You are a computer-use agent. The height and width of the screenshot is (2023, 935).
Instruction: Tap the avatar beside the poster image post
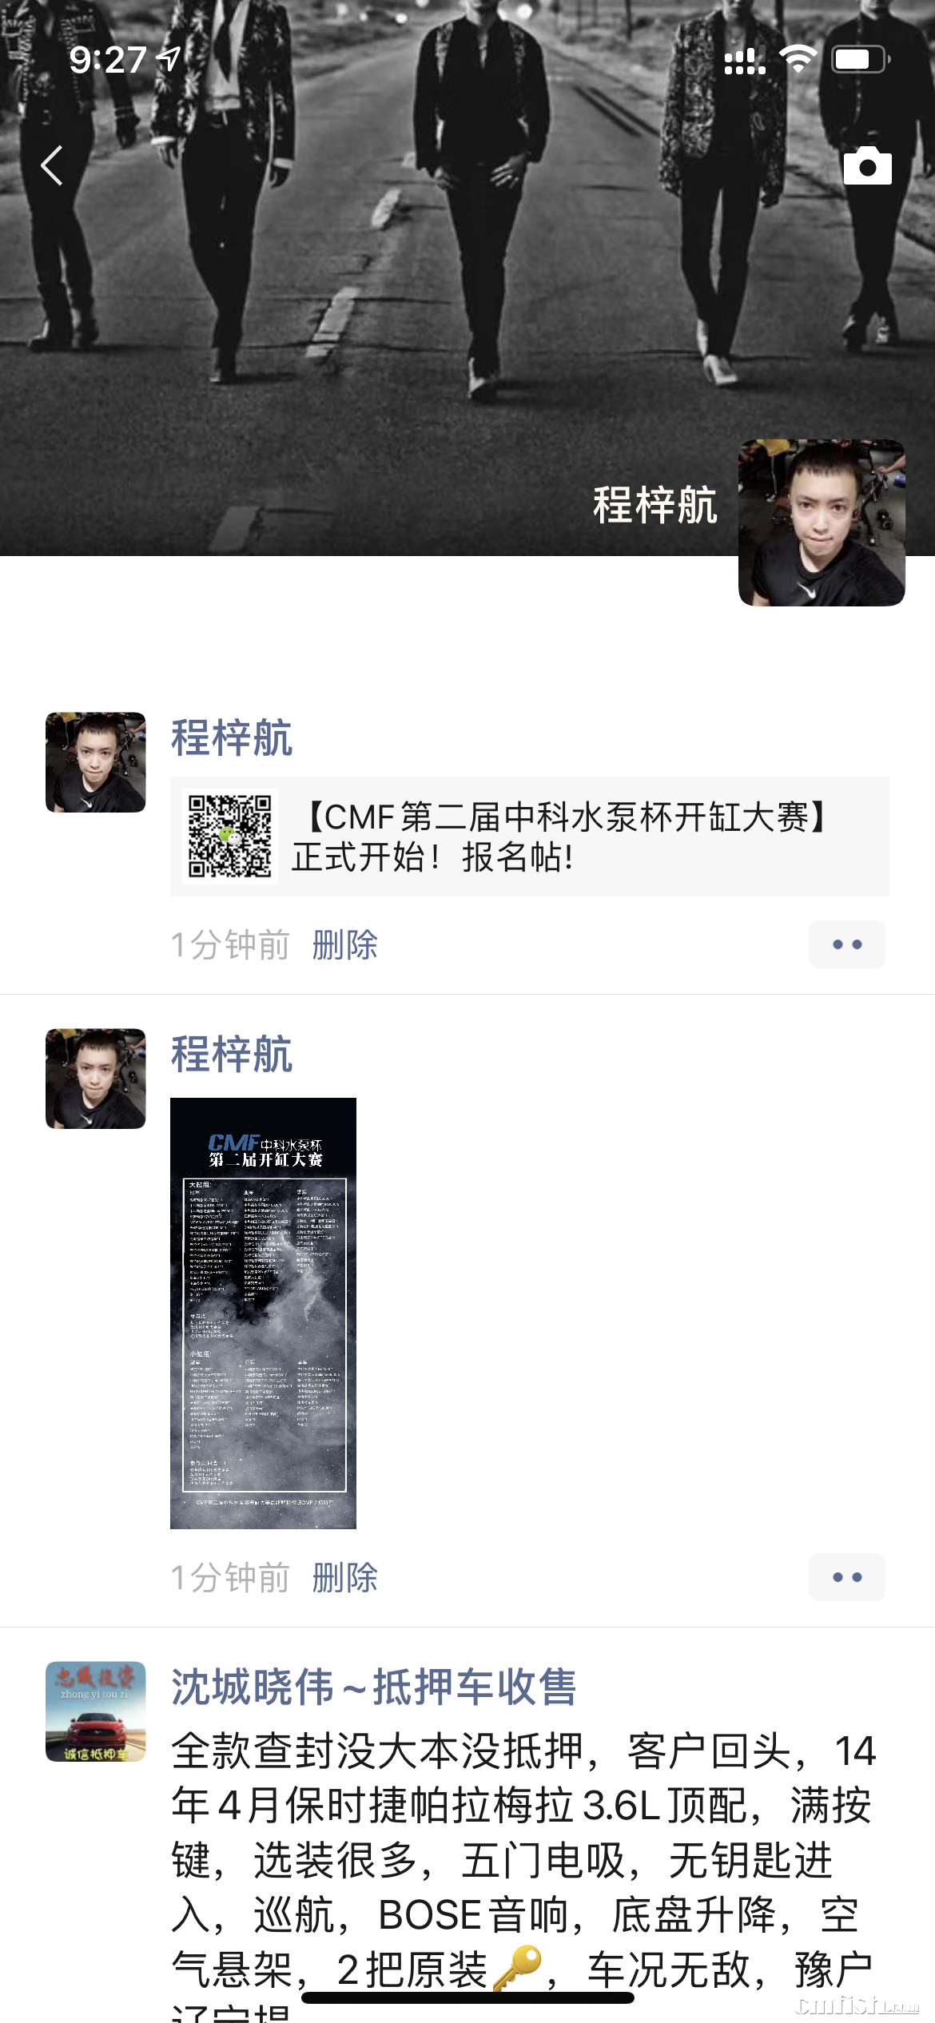96,1079
